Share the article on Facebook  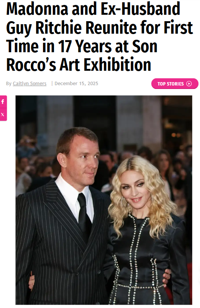point(3,101)
